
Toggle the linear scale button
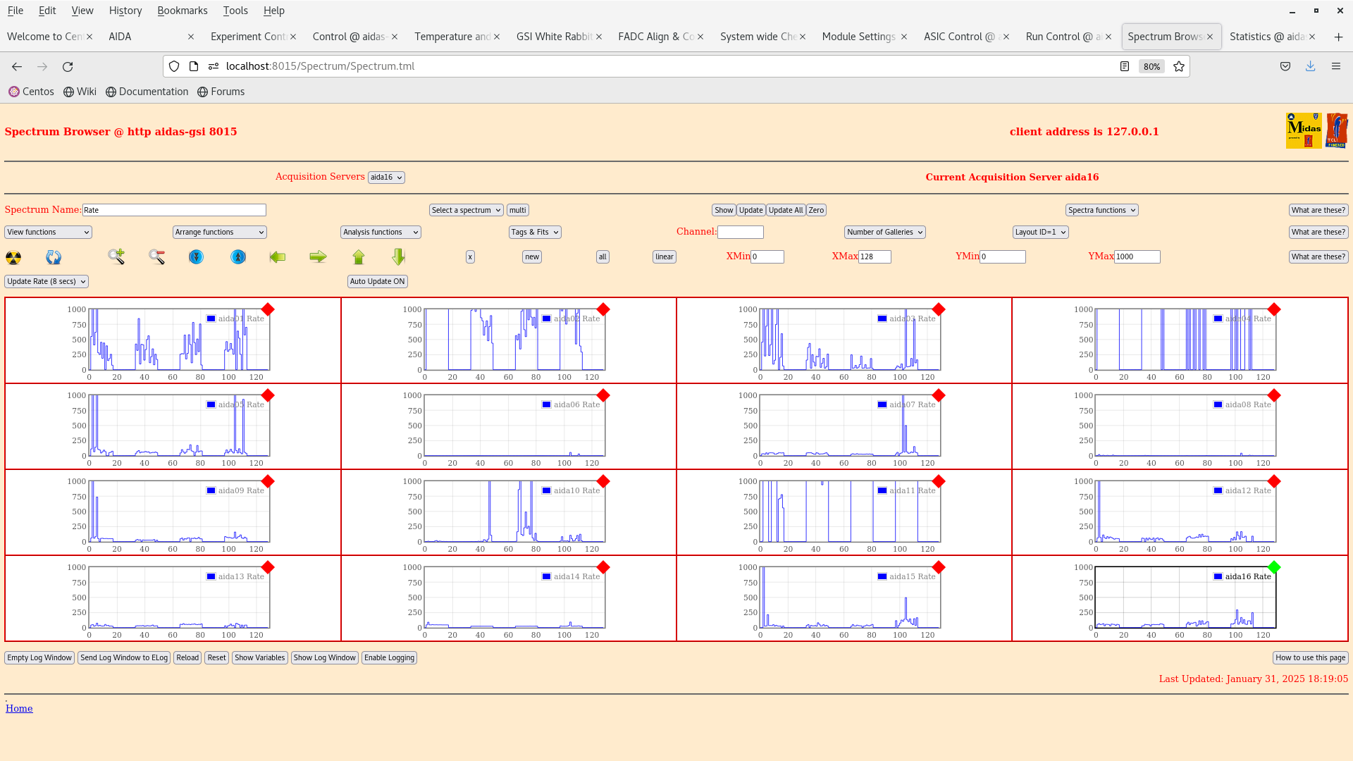pyautogui.click(x=664, y=257)
